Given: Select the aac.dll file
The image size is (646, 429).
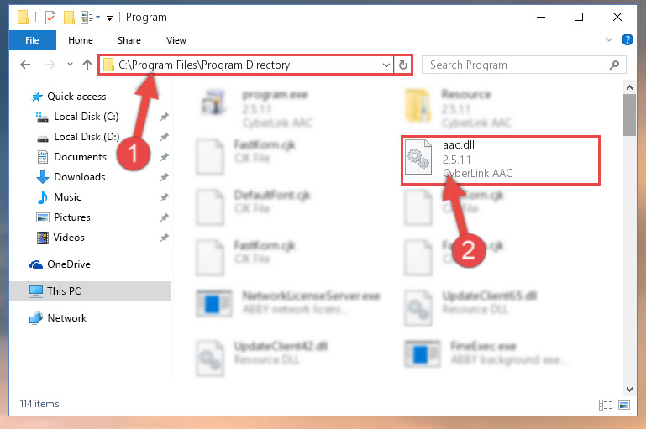Looking at the screenshot, I should tap(500, 160).
